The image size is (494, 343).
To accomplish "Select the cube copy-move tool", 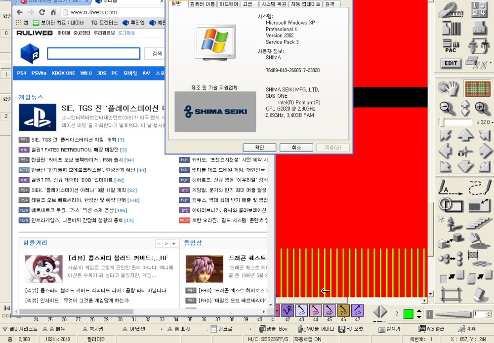I will click(x=451, y=241).
